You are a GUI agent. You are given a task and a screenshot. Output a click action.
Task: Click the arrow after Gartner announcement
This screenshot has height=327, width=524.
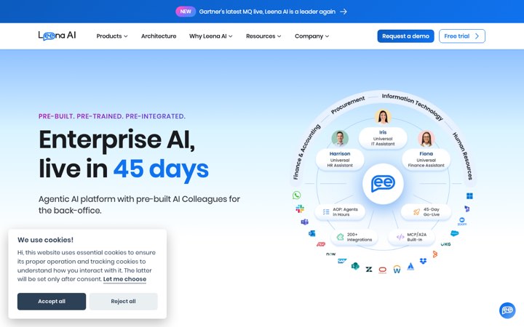point(344,12)
